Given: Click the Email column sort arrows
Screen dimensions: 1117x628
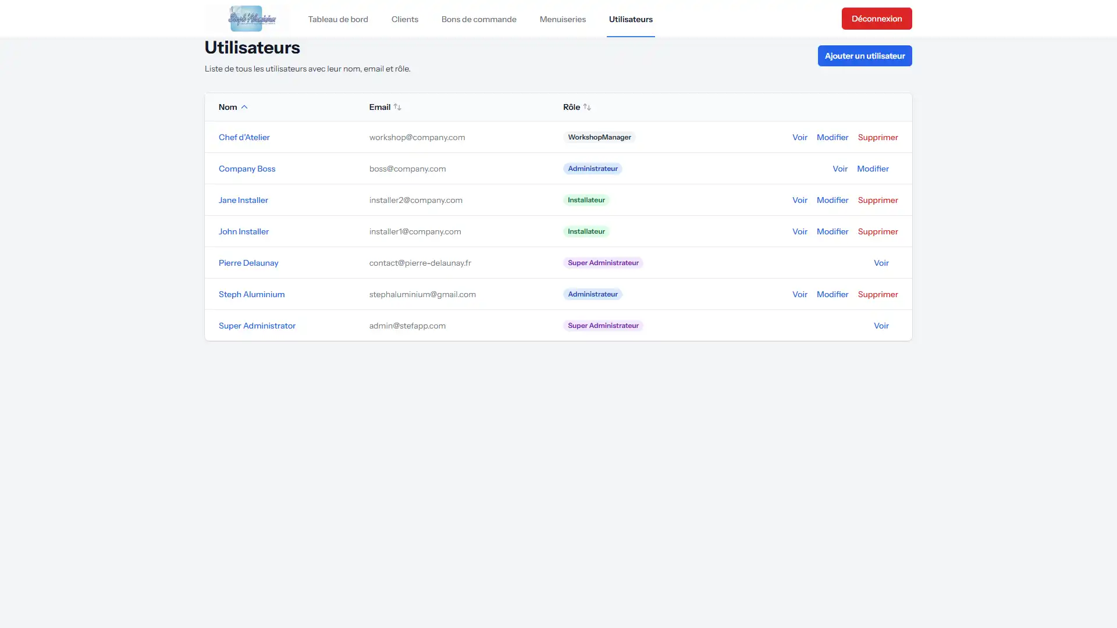Looking at the screenshot, I should pos(397,107).
